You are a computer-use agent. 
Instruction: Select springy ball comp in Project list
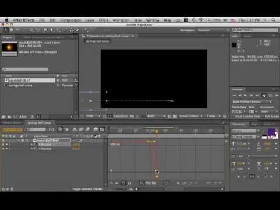(20, 85)
